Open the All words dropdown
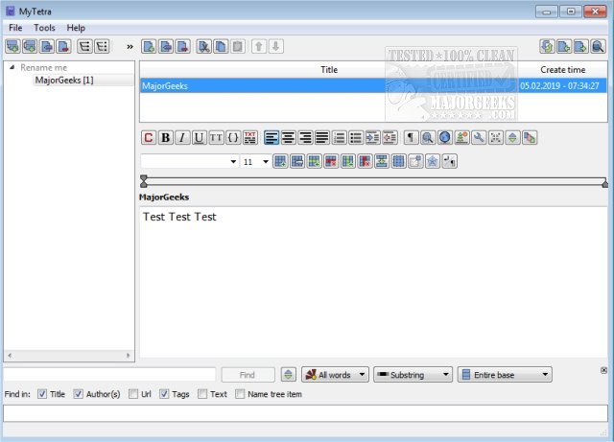The width and height of the screenshot is (614, 442). pos(335,375)
